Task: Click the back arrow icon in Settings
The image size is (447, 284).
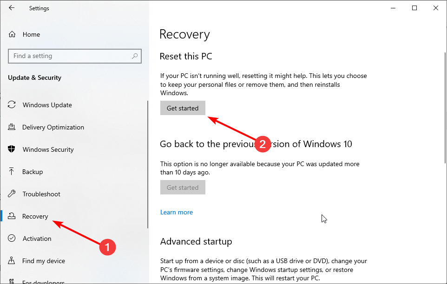Action: (12, 8)
